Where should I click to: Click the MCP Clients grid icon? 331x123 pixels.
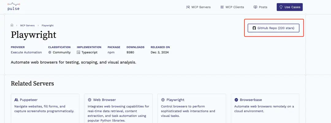pos(222,7)
